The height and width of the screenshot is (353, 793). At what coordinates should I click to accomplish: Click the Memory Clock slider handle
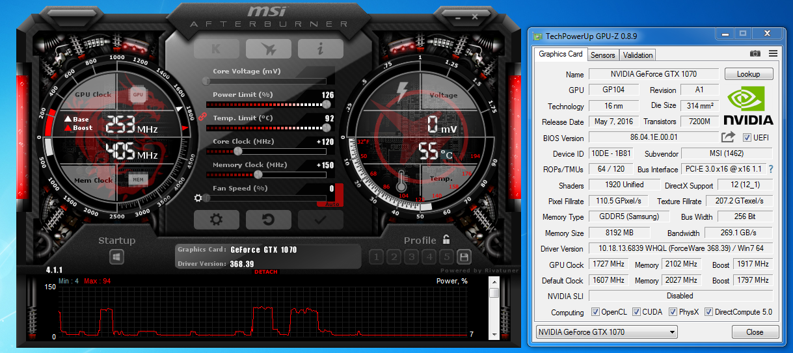(258, 174)
